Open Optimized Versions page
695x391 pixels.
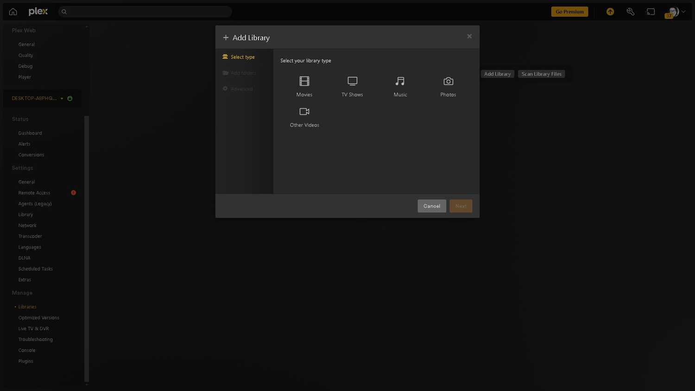(x=39, y=318)
